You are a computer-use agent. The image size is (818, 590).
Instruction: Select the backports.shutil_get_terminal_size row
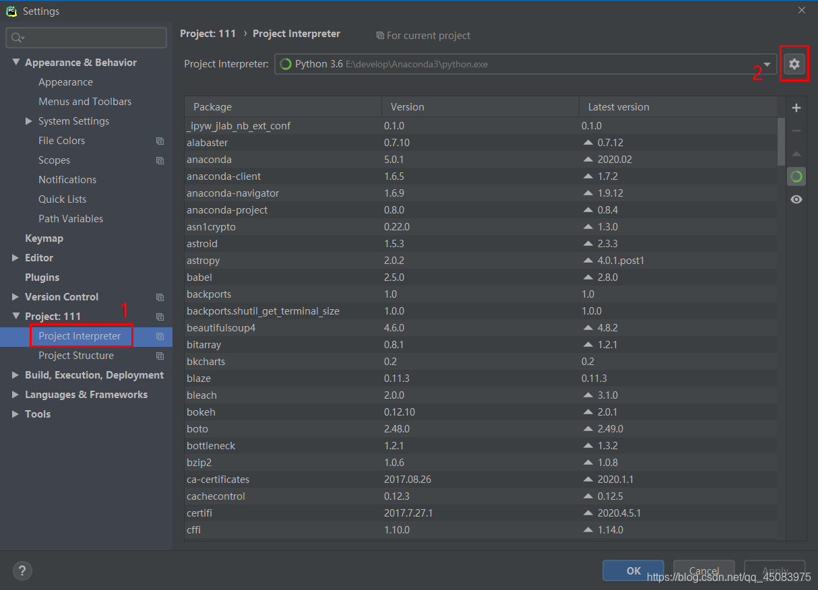point(480,311)
